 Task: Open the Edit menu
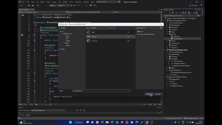pyautogui.click(x=28, y=2)
